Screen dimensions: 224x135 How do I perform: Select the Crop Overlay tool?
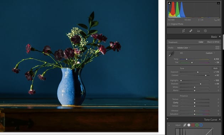(183, 31)
